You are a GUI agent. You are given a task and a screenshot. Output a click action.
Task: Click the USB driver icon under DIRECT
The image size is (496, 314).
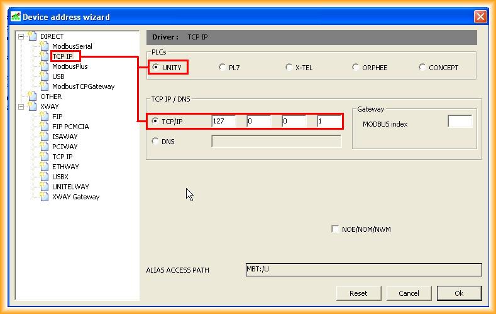coord(43,76)
